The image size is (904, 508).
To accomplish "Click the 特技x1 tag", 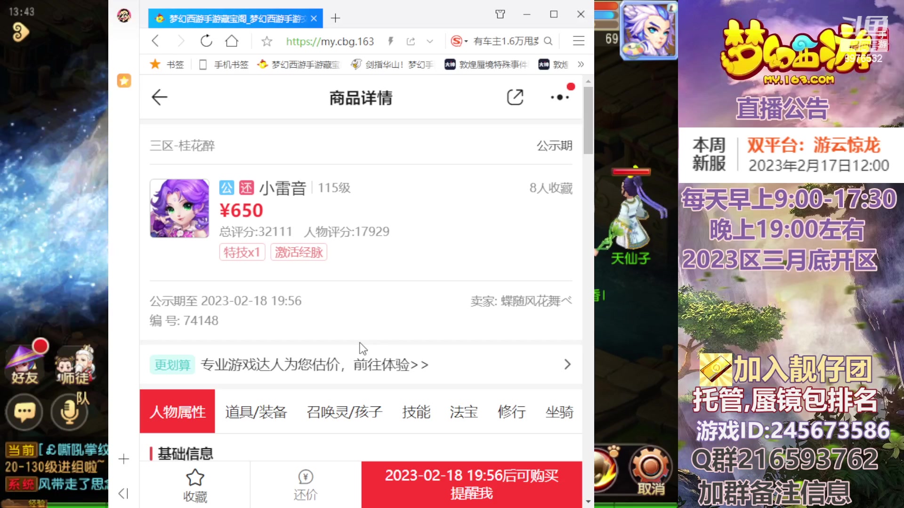I will (x=242, y=253).
